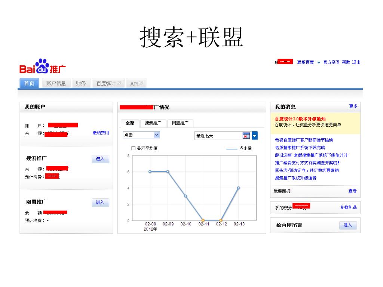Open 辞旧迎新 老版搜索推广系统下线倒计时 message
383x287 pixels.
tap(311, 155)
